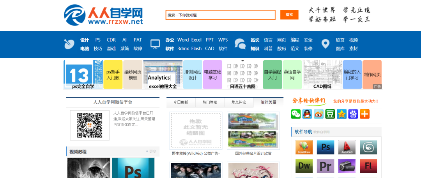Viewport: 421px width, 178px height.
Task: Click the design palette icon in the navigation bar
Action: [x=69, y=44]
